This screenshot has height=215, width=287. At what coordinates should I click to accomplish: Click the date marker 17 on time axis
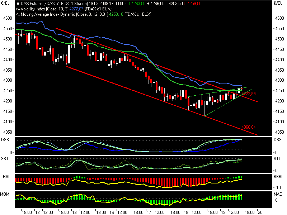click(149, 212)
